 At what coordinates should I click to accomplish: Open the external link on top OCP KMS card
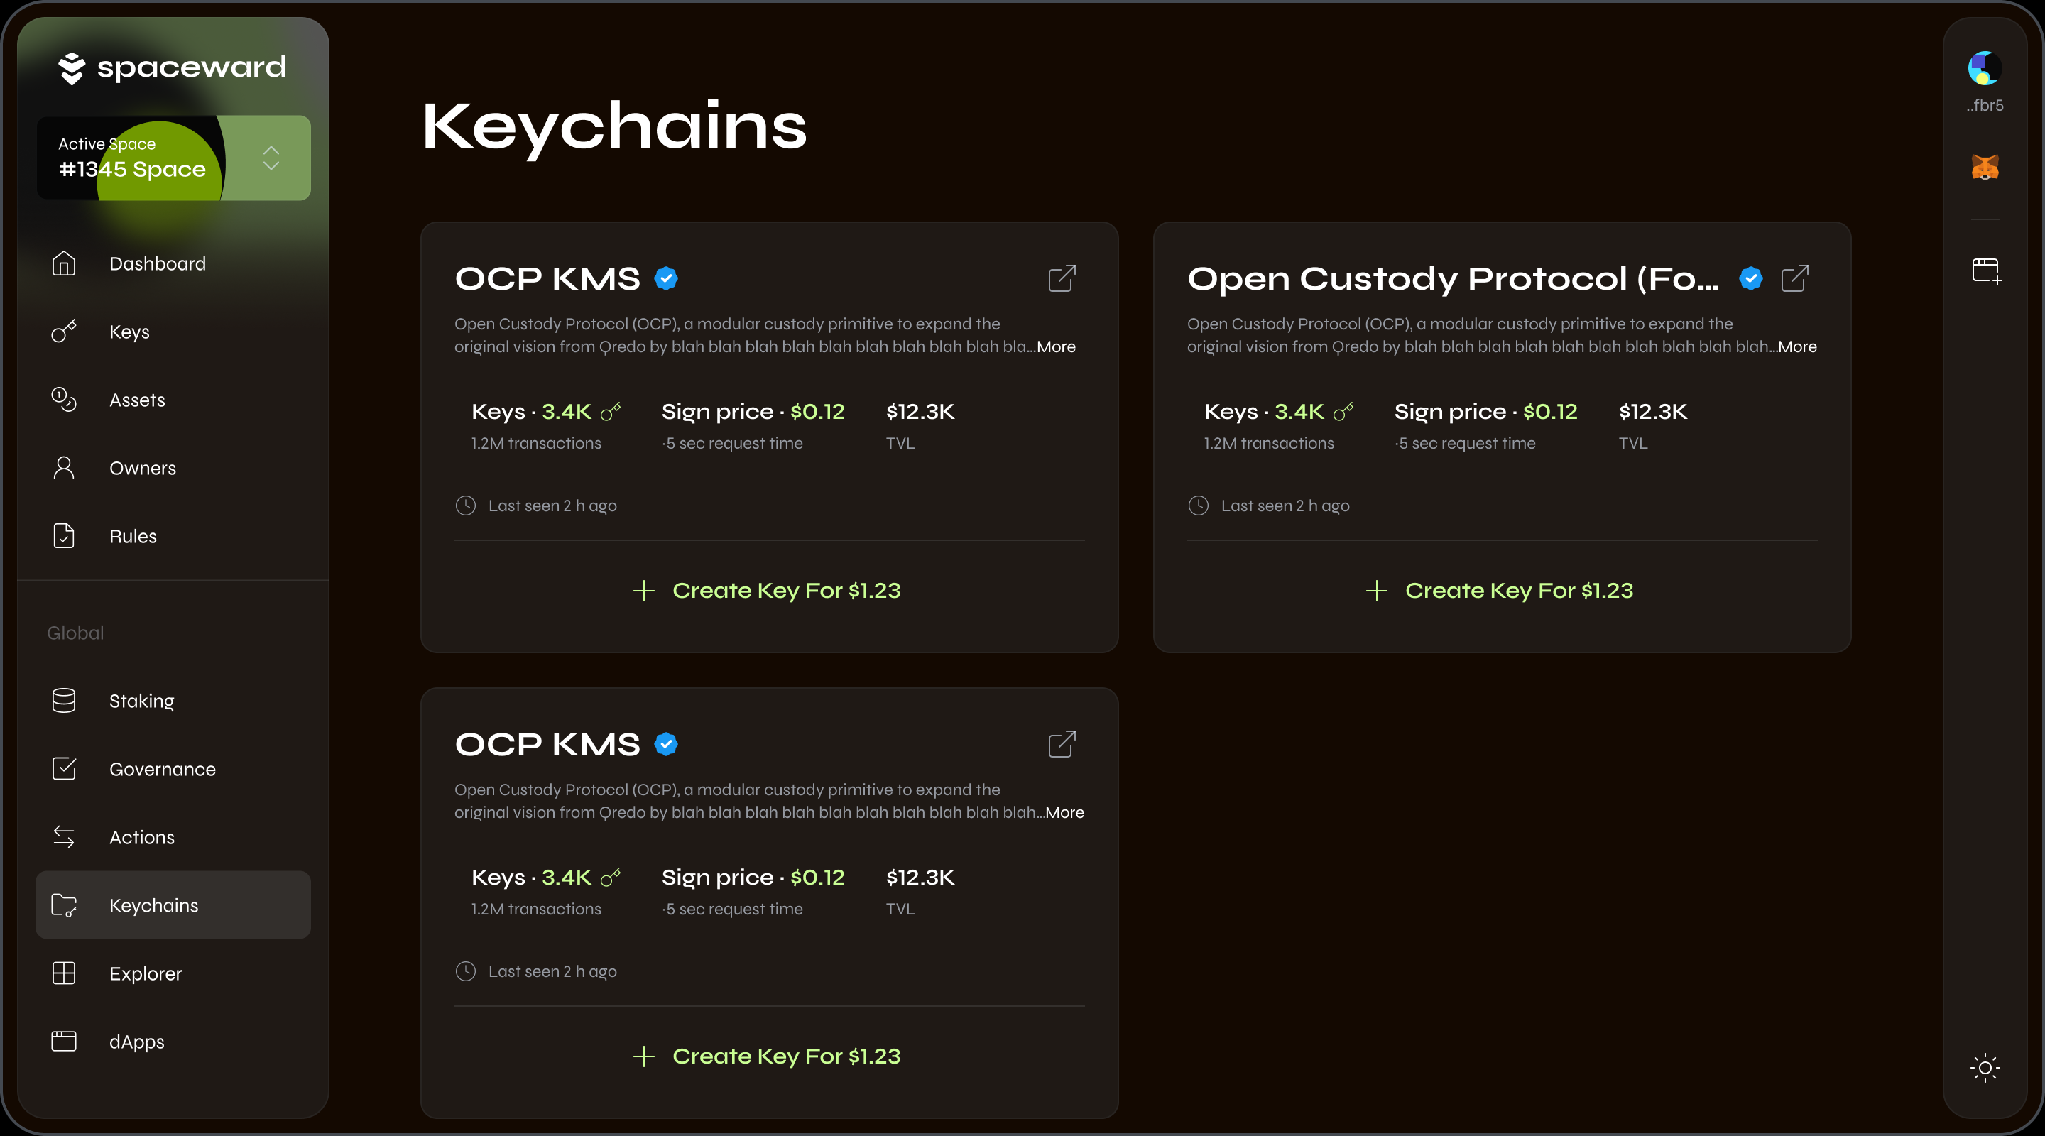click(x=1062, y=278)
